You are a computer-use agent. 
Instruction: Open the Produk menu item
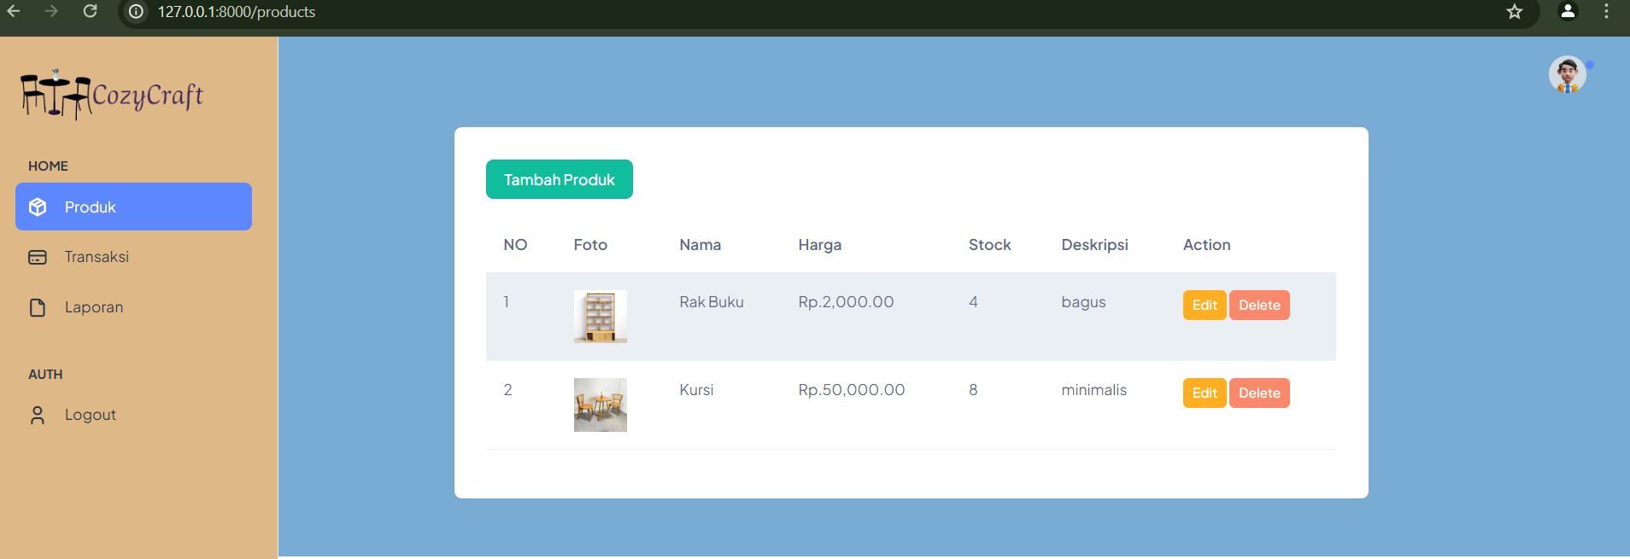(133, 207)
